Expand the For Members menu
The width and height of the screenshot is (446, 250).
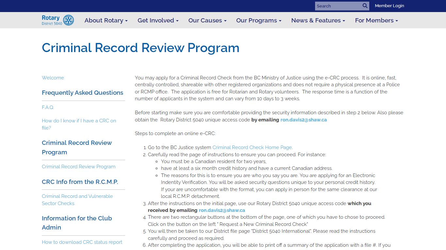click(x=376, y=20)
